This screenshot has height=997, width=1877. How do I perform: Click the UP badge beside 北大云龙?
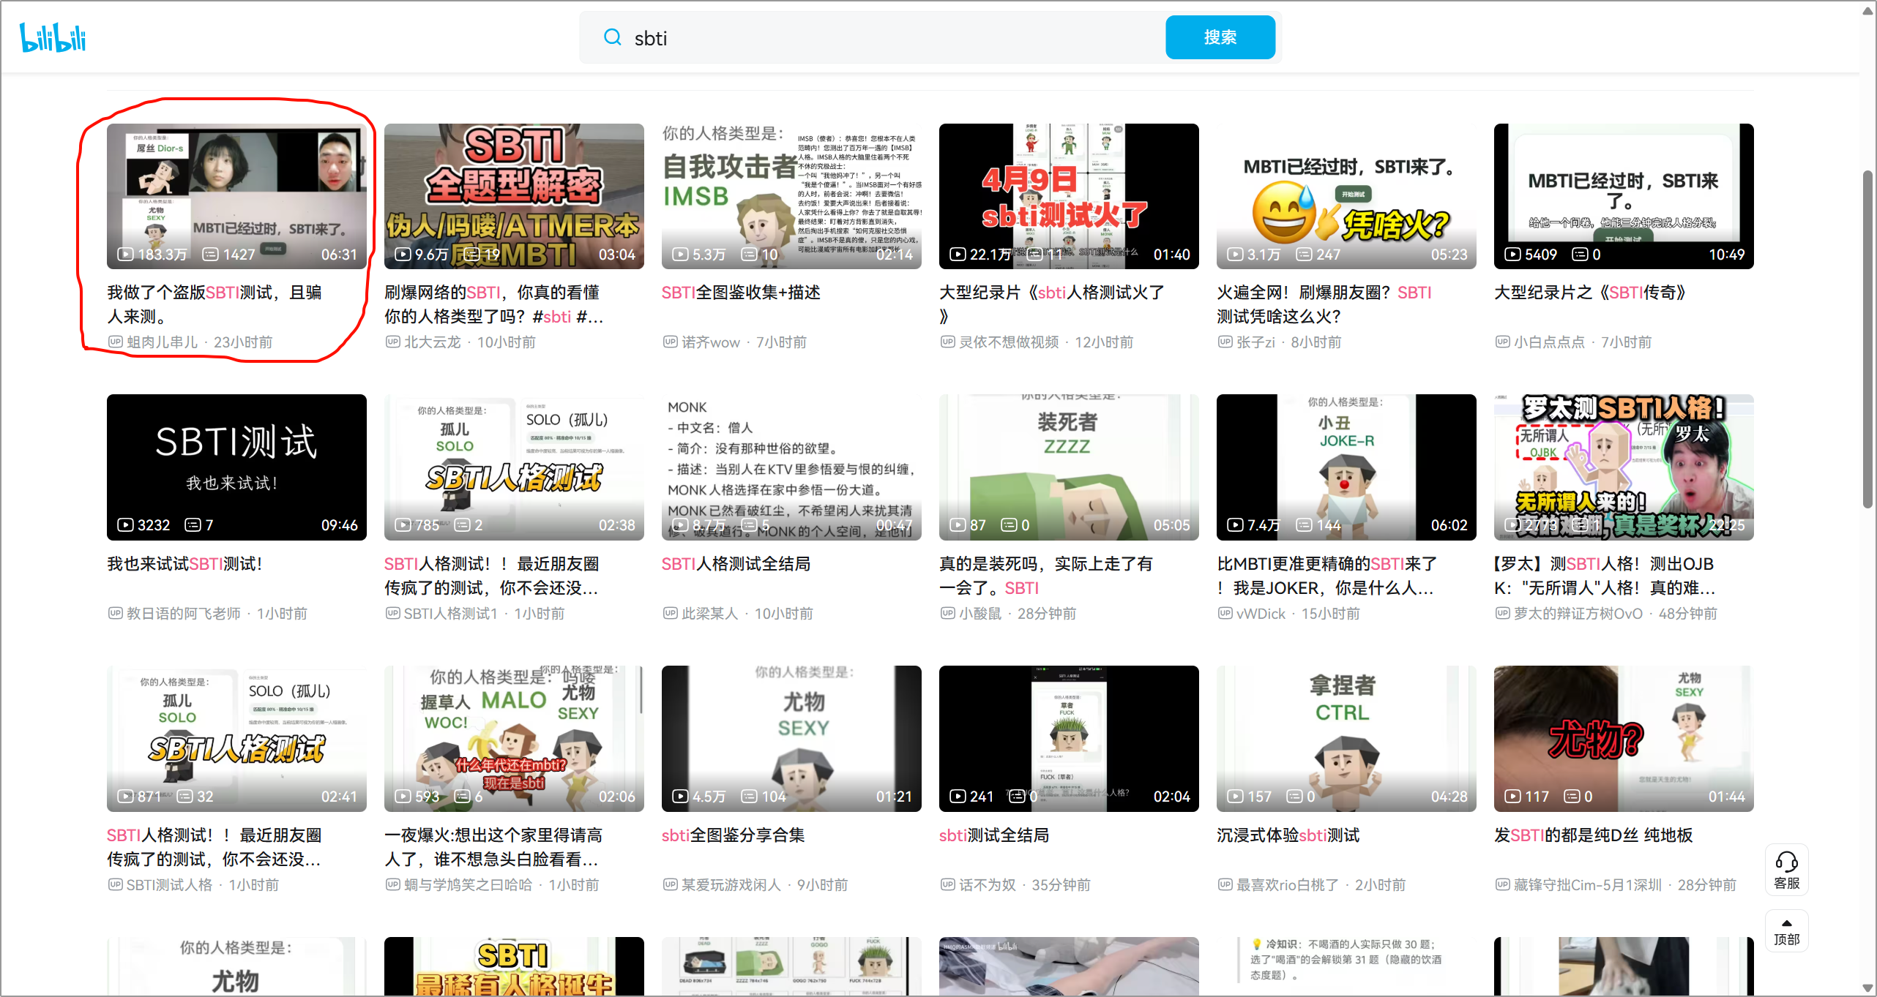(392, 342)
